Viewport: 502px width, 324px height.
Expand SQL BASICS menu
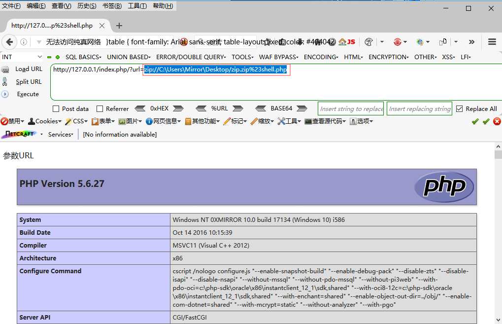coord(83,57)
